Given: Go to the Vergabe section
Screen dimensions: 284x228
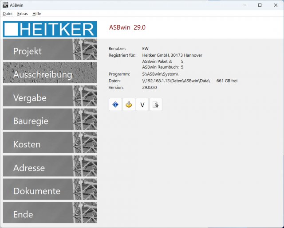Looking at the screenshot, I should (38, 98).
